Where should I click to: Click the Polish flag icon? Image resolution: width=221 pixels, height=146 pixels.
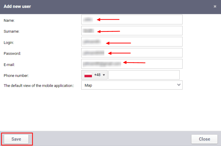coord(88,75)
